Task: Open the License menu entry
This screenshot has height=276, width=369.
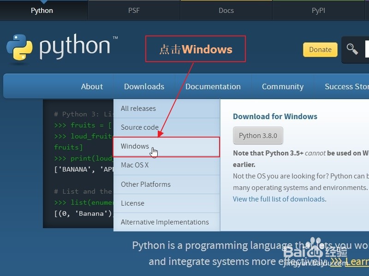Action: coord(132,203)
